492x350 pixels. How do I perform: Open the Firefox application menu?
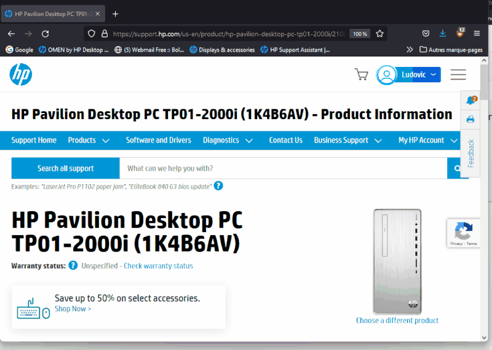[x=477, y=34]
